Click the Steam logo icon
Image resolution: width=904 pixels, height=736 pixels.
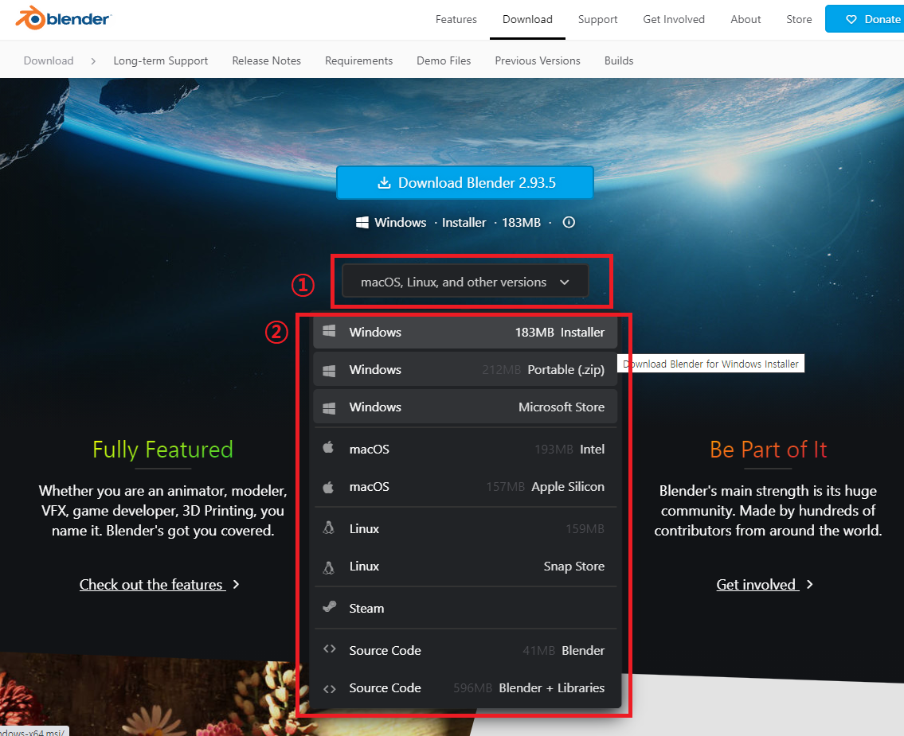pyautogui.click(x=329, y=606)
